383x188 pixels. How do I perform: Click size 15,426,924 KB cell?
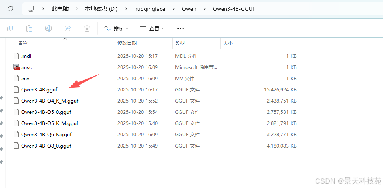280,90
